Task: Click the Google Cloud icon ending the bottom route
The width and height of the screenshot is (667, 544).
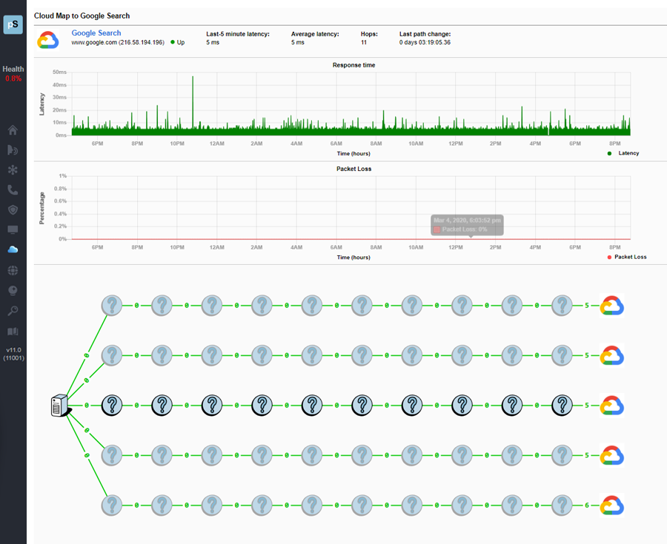Action: [x=611, y=505]
